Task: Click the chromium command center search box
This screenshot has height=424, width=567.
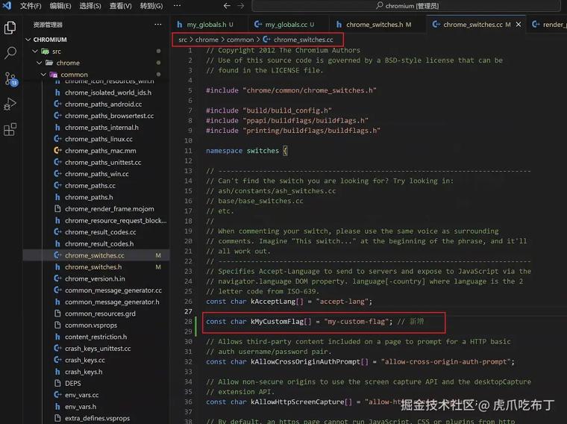Action: (x=406, y=6)
